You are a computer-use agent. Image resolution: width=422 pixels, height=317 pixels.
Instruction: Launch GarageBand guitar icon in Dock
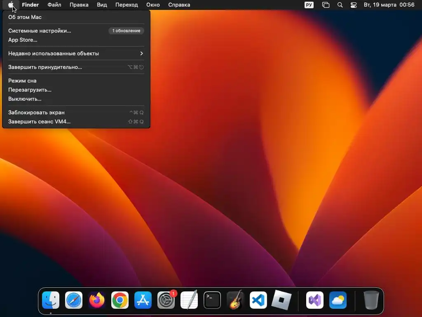click(x=235, y=300)
